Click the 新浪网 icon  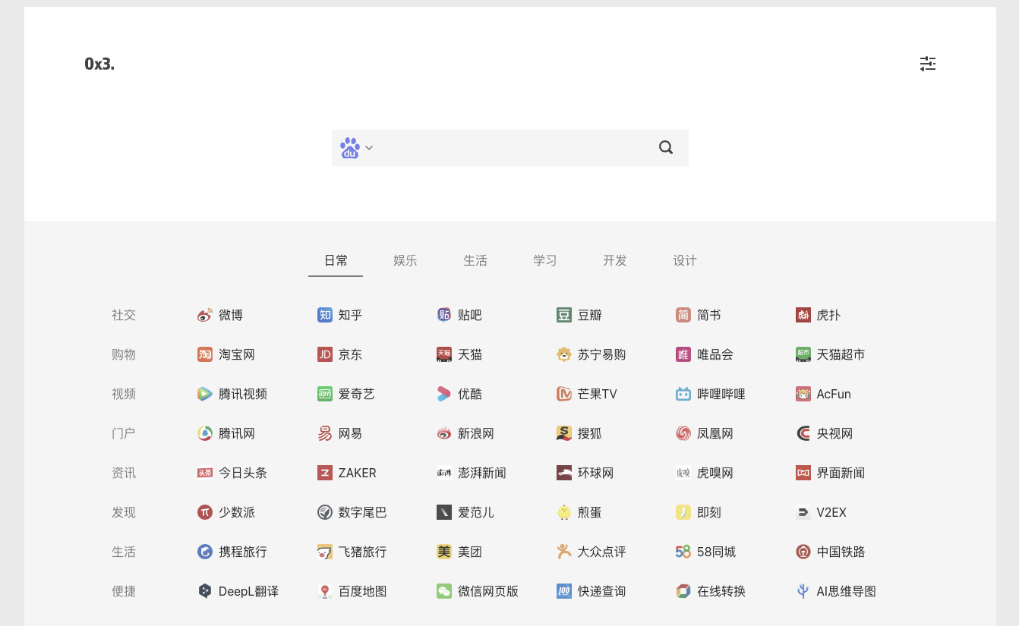point(444,433)
